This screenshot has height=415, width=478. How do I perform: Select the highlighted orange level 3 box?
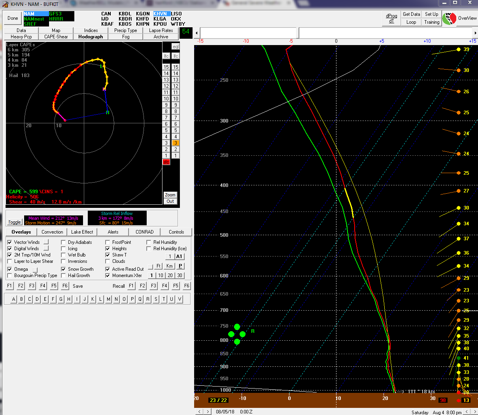tap(176, 143)
